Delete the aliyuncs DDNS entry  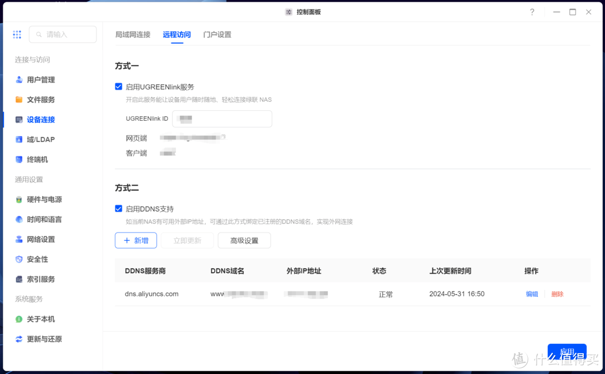557,293
